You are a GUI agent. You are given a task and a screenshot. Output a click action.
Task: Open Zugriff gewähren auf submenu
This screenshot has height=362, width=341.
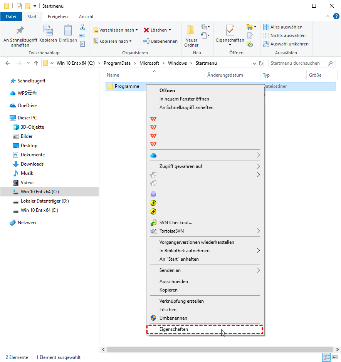[x=205, y=166]
